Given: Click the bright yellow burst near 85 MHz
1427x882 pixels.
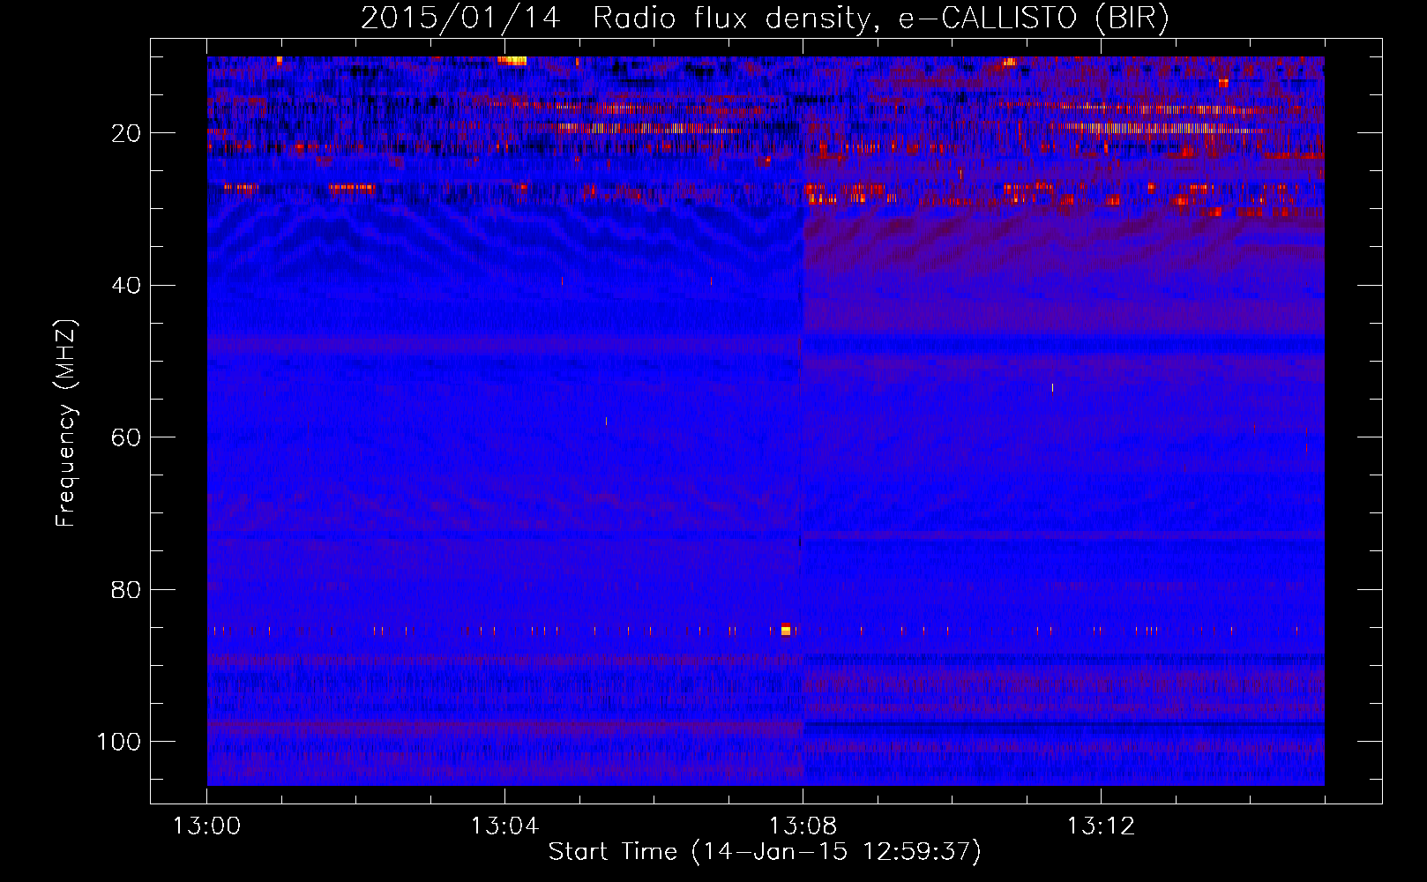Looking at the screenshot, I should 786,629.
